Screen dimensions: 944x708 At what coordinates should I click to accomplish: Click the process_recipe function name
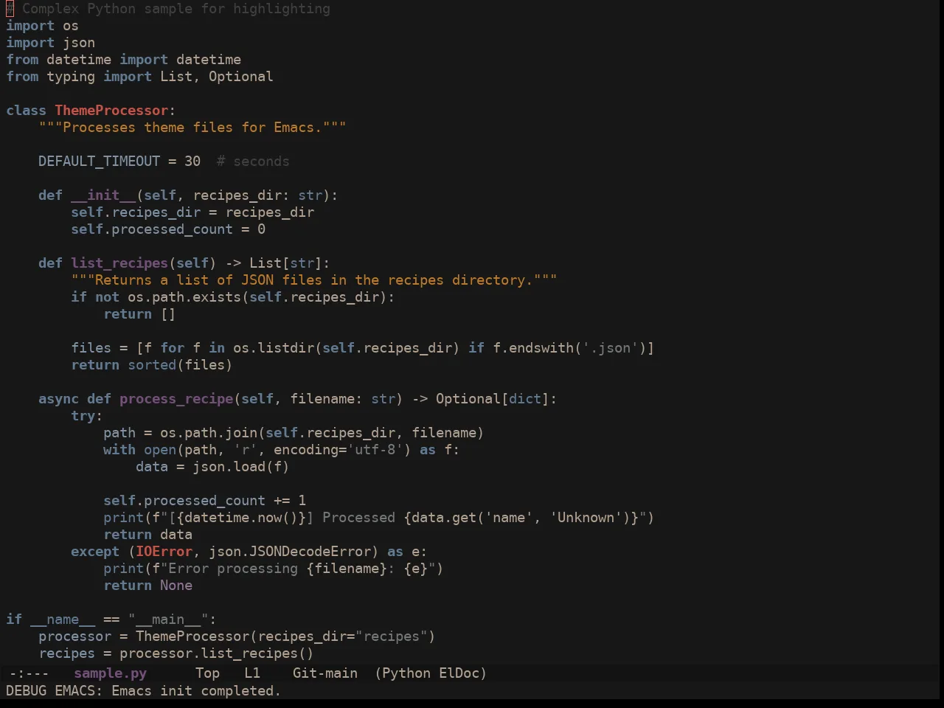[176, 399]
